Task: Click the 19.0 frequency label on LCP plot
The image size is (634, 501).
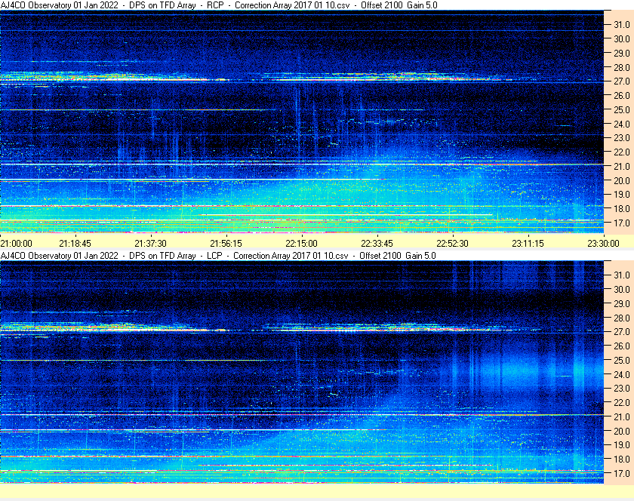Action: [x=622, y=445]
